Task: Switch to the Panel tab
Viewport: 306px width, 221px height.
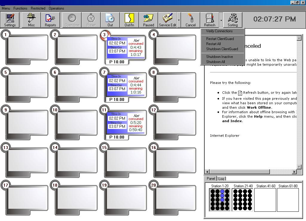Action: (211, 178)
